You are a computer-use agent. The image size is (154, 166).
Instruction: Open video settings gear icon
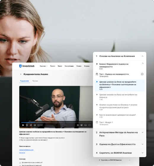click(78, 125)
